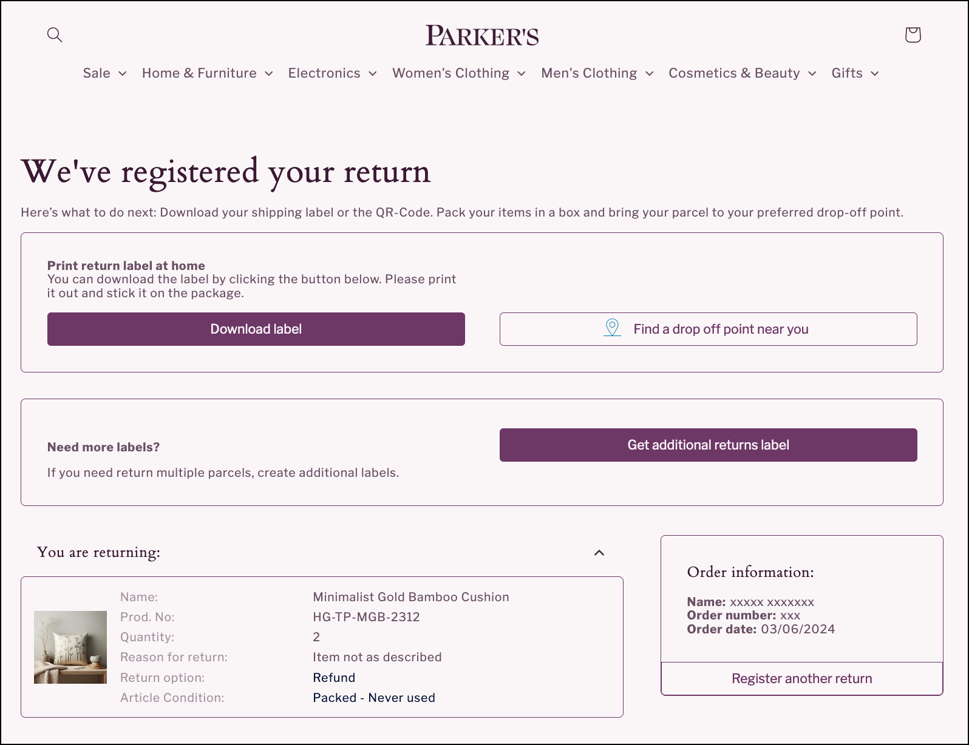Click the PARKER'S logo
The height and width of the screenshot is (745, 969).
pyautogui.click(x=483, y=35)
